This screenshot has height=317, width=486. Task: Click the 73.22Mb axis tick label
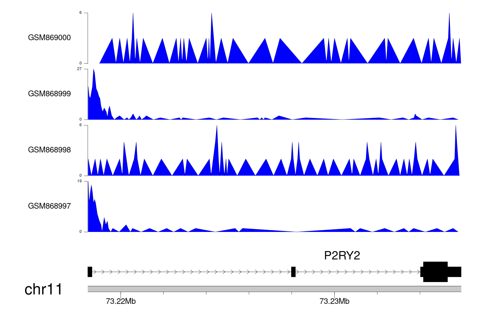coord(121,301)
